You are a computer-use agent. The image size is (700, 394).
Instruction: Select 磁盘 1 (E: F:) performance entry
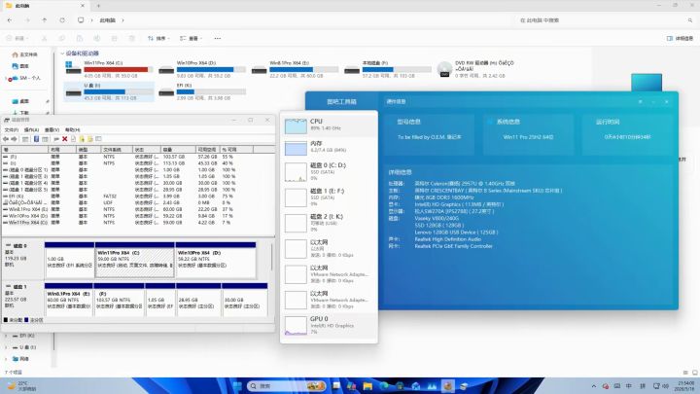329,197
